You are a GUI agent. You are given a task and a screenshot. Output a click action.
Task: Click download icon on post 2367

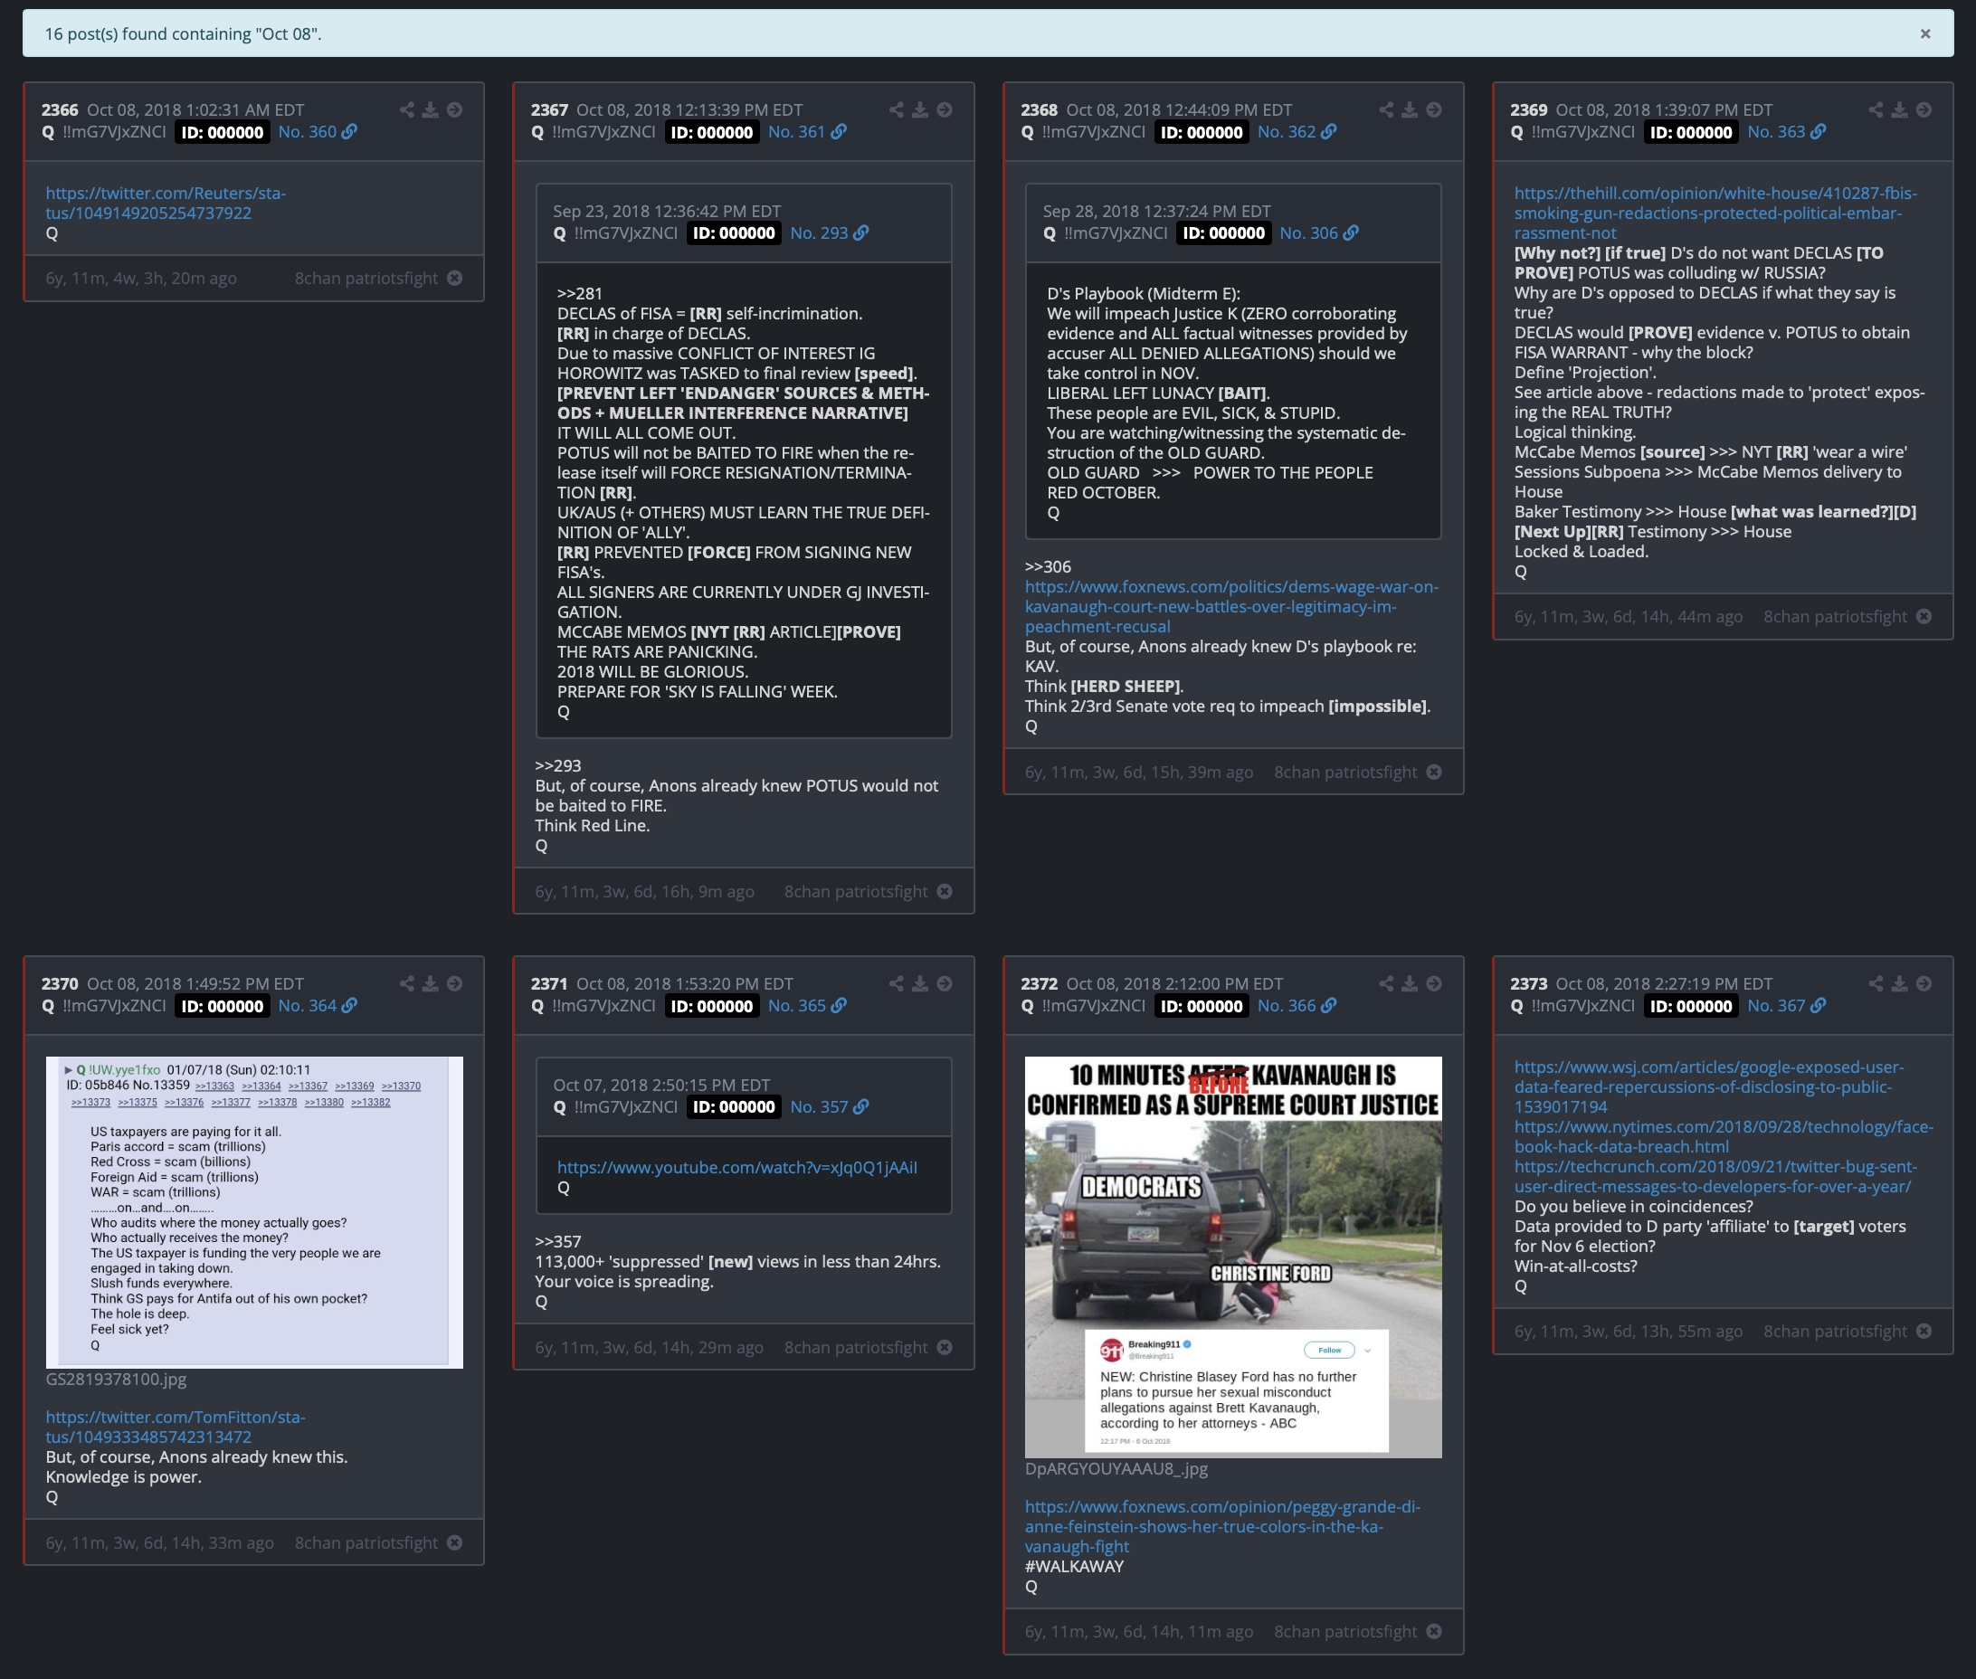coord(919,110)
